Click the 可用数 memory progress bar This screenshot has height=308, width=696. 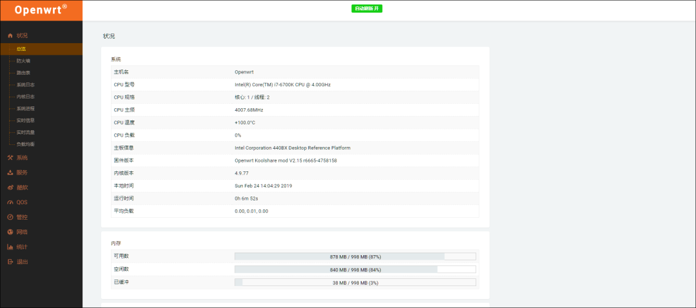355,256
